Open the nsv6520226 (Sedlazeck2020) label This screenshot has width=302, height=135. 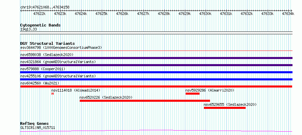(106, 97)
